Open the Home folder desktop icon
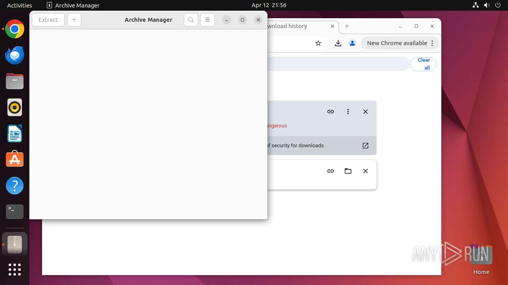Image resolution: width=508 pixels, height=285 pixels. coord(481,259)
